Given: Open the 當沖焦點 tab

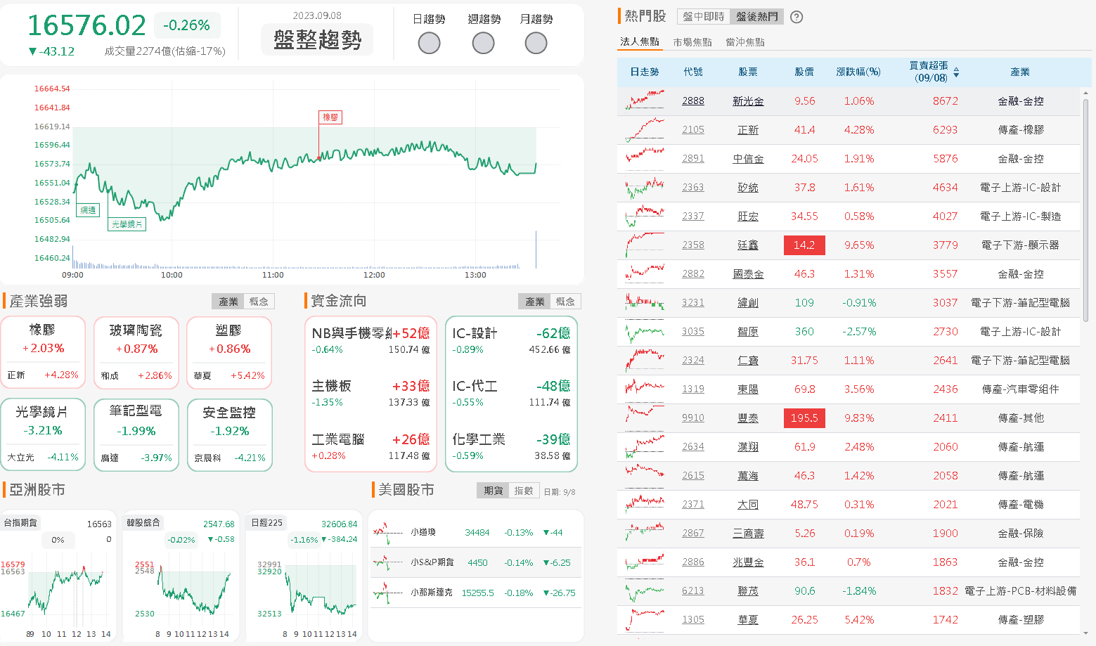Looking at the screenshot, I should (745, 42).
